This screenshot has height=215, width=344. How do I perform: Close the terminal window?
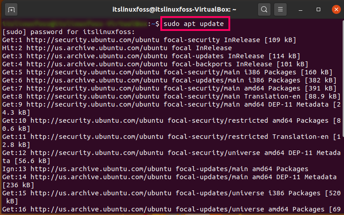pyautogui.click(x=336, y=9)
